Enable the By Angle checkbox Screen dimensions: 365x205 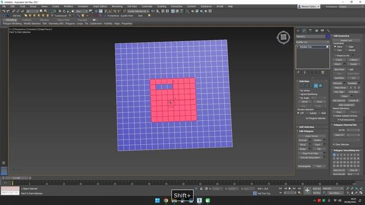[299, 98]
